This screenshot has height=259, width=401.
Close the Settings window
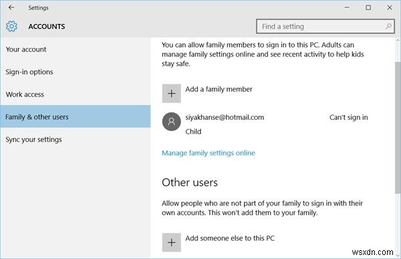390,7
